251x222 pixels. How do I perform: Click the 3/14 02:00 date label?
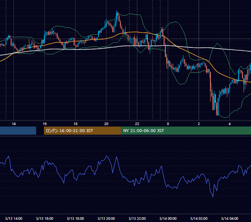199,218
